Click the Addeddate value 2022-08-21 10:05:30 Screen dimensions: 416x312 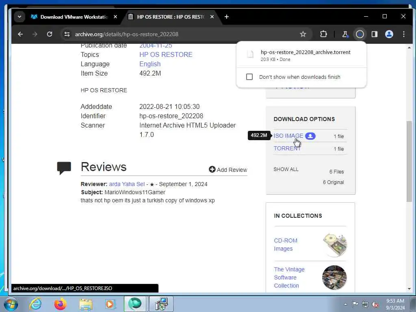169,107
